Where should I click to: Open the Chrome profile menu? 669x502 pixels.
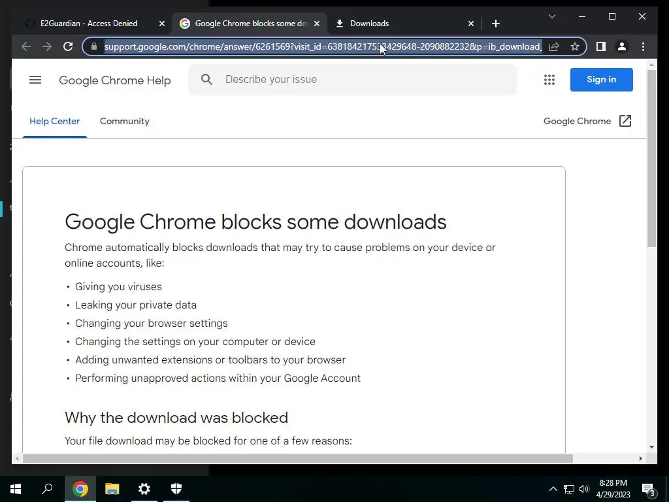click(x=622, y=46)
